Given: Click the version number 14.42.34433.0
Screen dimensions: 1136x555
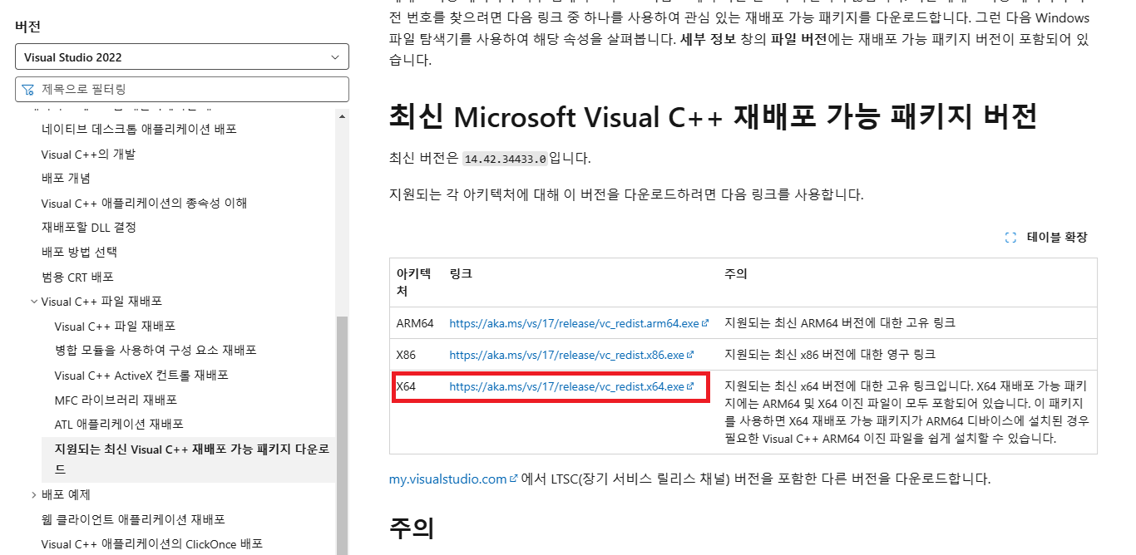Looking at the screenshot, I should pos(505,159).
